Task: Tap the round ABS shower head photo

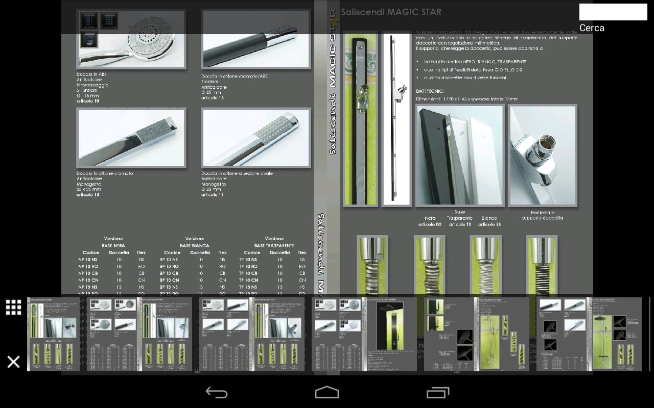Action: [131, 39]
